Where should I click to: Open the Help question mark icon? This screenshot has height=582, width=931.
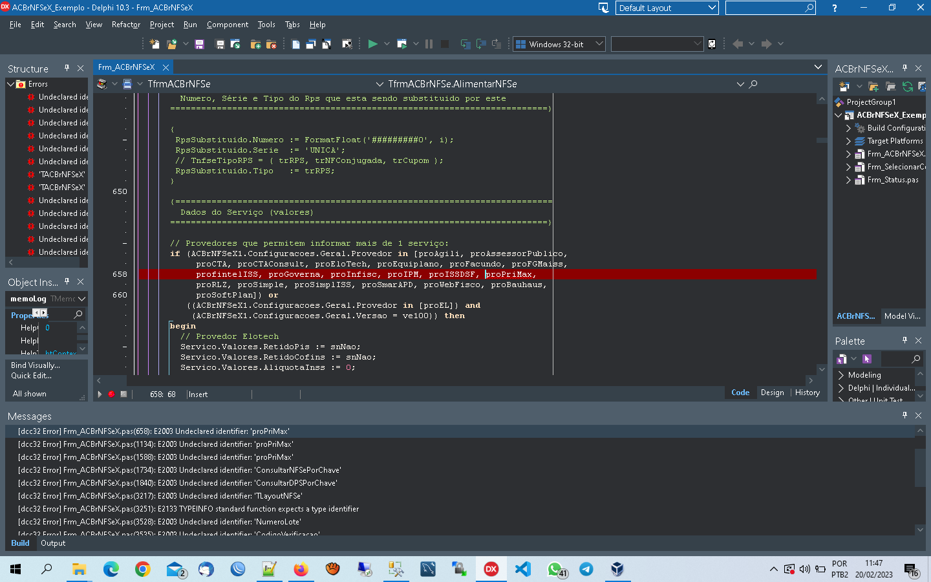point(834,8)
